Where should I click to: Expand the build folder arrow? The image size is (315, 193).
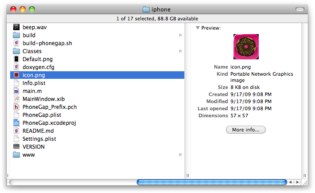pos(180,35)
